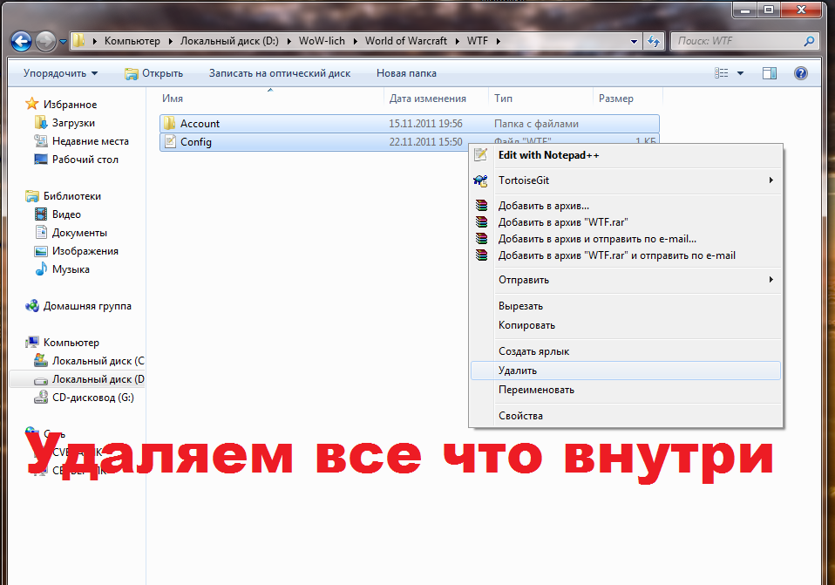Open help with the blue question icon
Image resolution: width=835 pixels, height=585 pixels.
[800, 73]
